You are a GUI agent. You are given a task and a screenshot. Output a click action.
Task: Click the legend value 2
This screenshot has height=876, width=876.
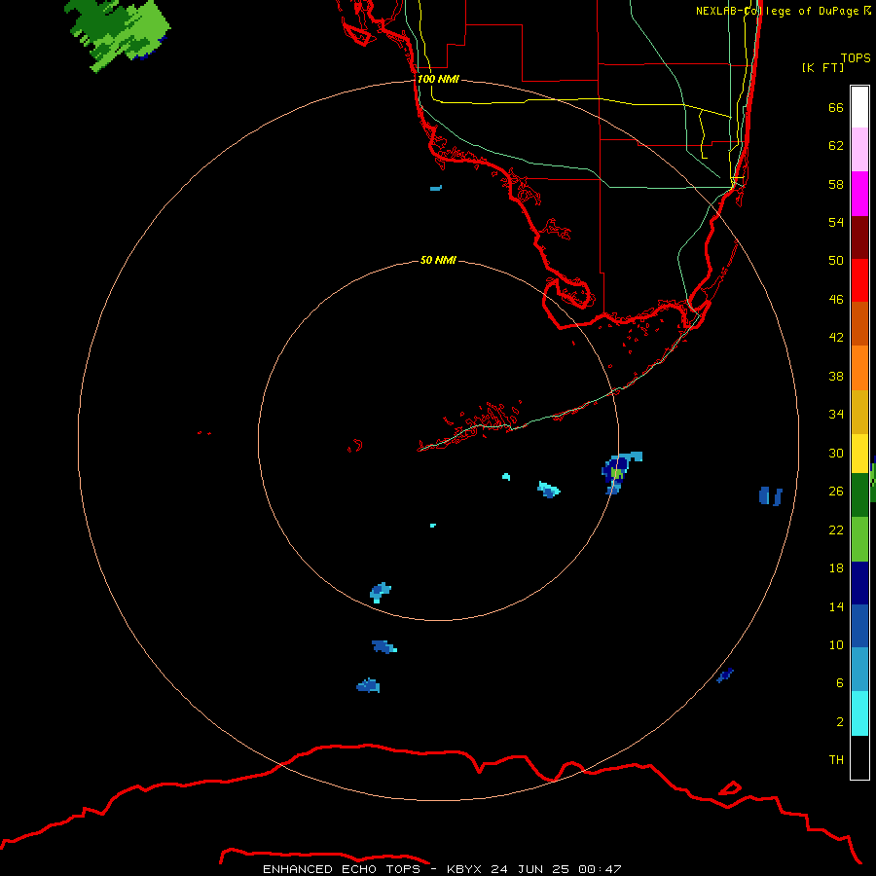tap(840, 722)
